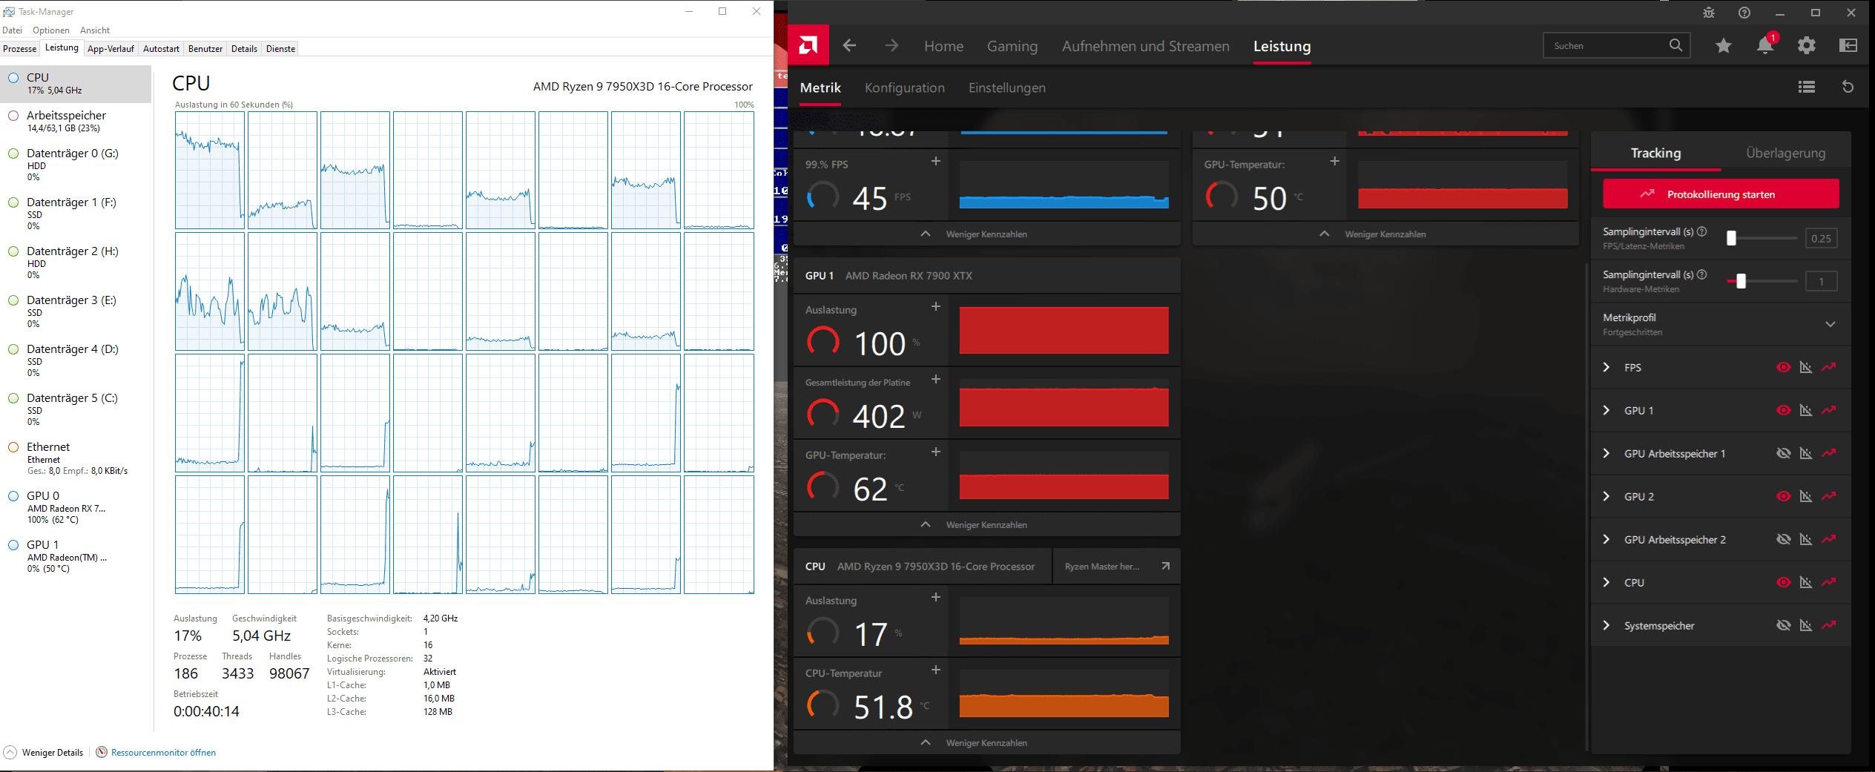Image resolution: width=1875 pixels, height=772 pixels.
Task: Open the Optionen menu in Task-Manager
Action: (x=51, y=30)
